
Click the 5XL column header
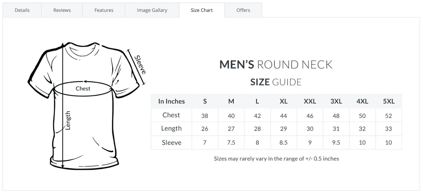(x=389, y=101)
